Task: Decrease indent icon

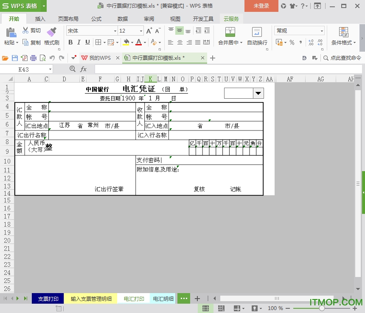Action: click(x=198, y=30)
